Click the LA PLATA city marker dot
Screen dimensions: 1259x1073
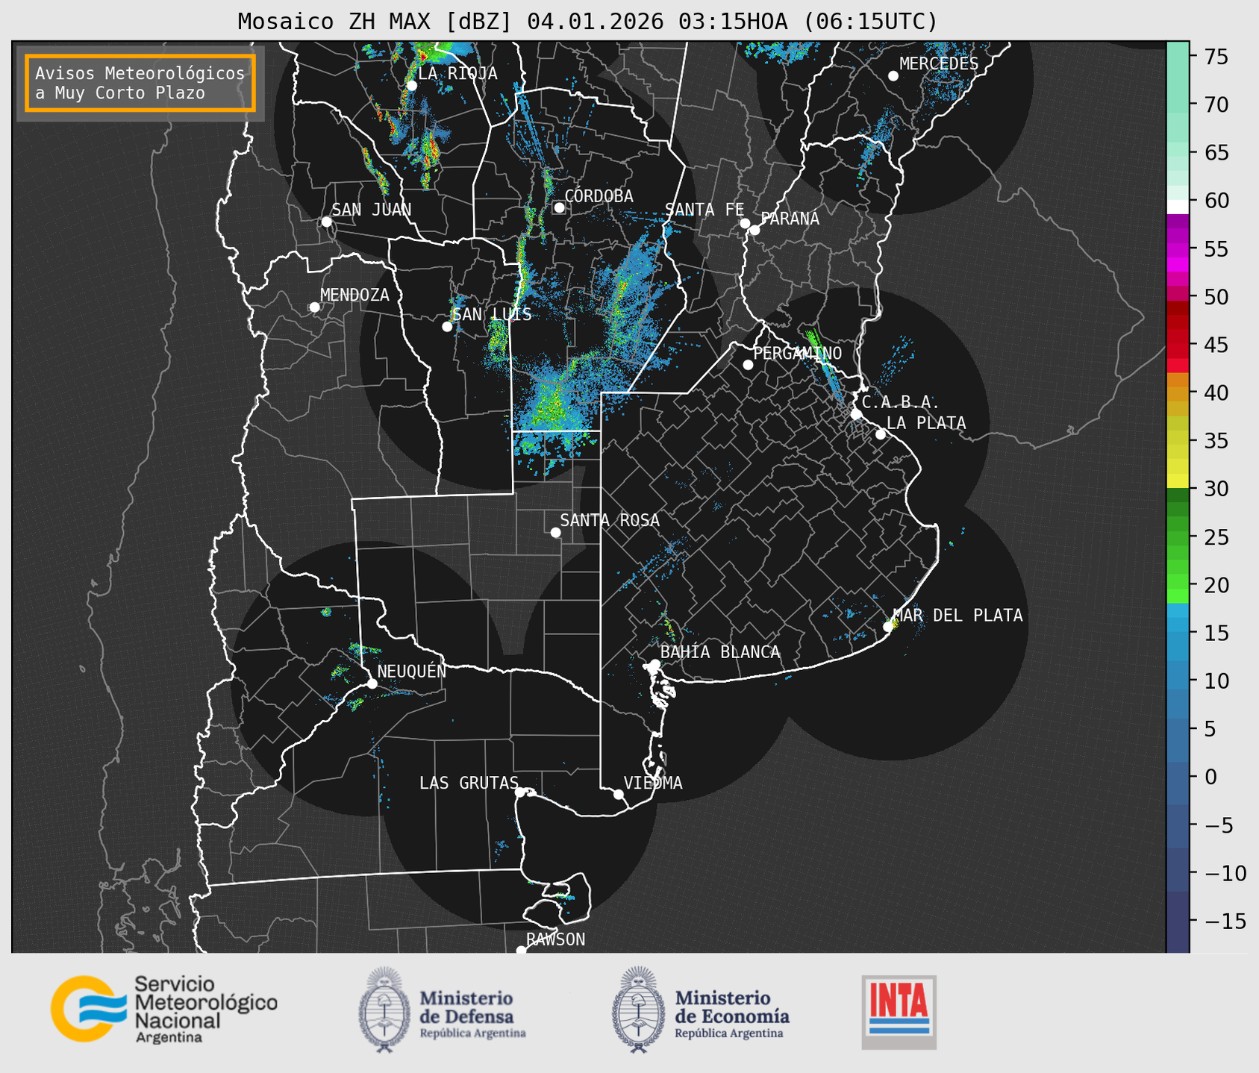click(881, 434)
